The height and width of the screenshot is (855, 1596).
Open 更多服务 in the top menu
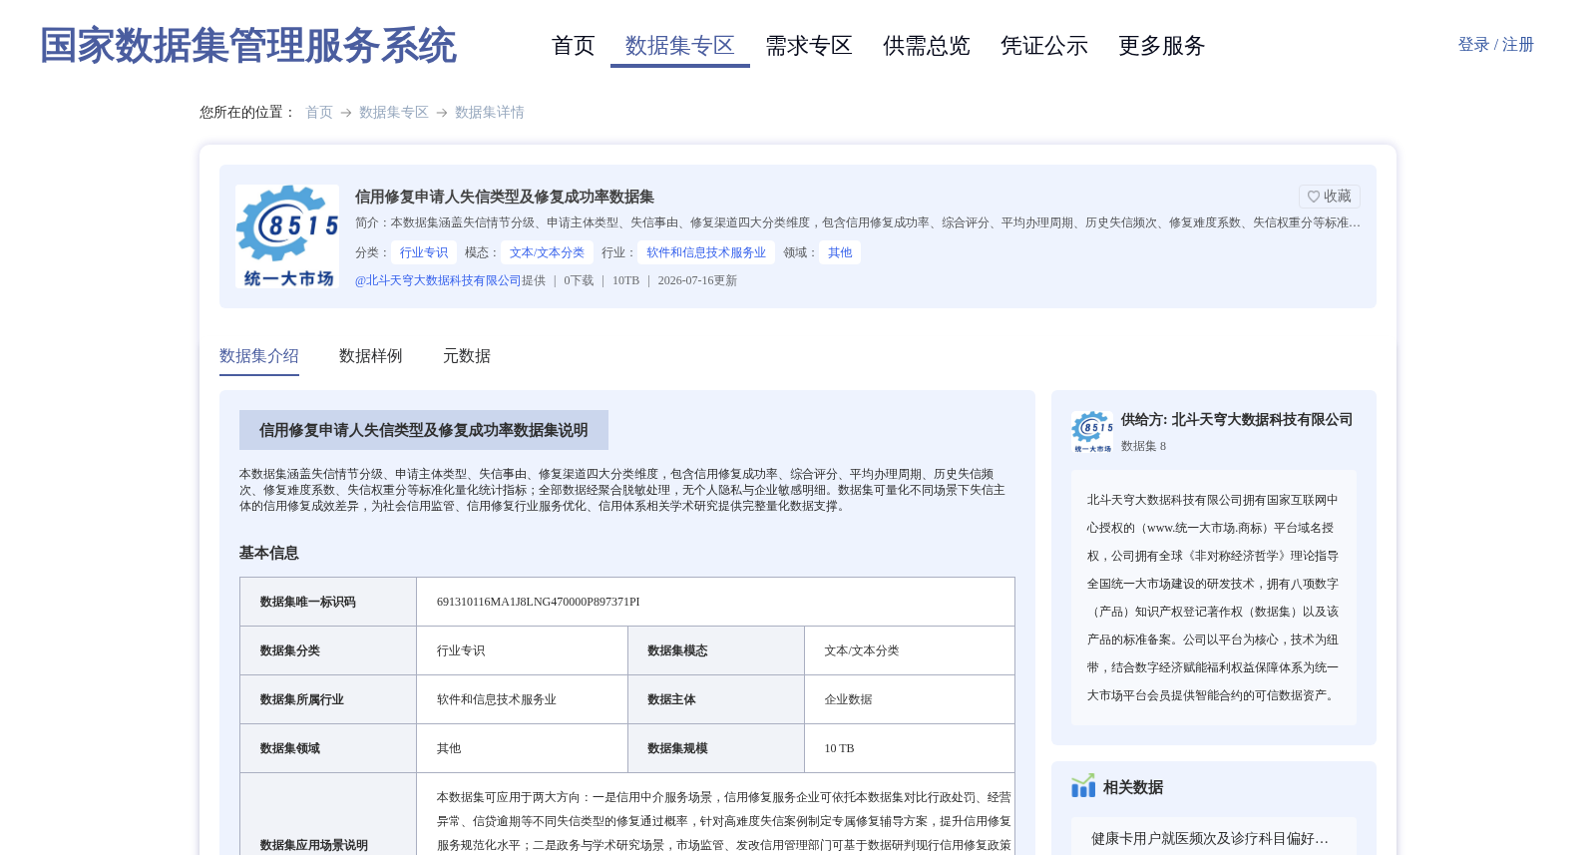(1162, 46)
